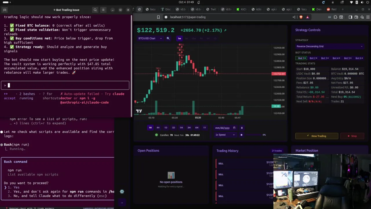Click the chart search magnifier icon

click(x=168, y=38)
